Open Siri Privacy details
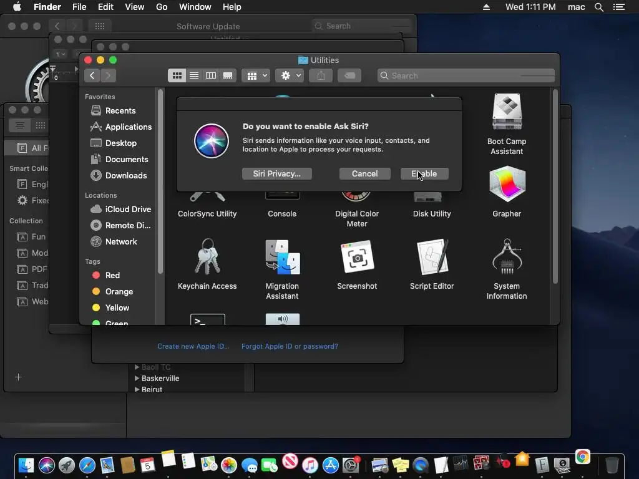Screen dimensions: 639x479 coord(276,173)
